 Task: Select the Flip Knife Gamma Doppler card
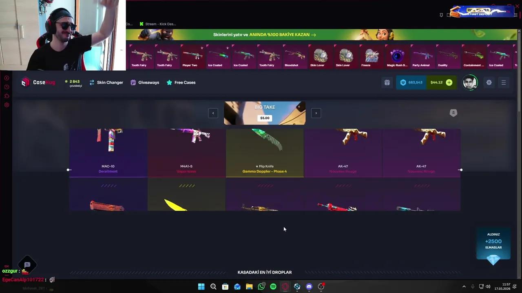[265, 153]
